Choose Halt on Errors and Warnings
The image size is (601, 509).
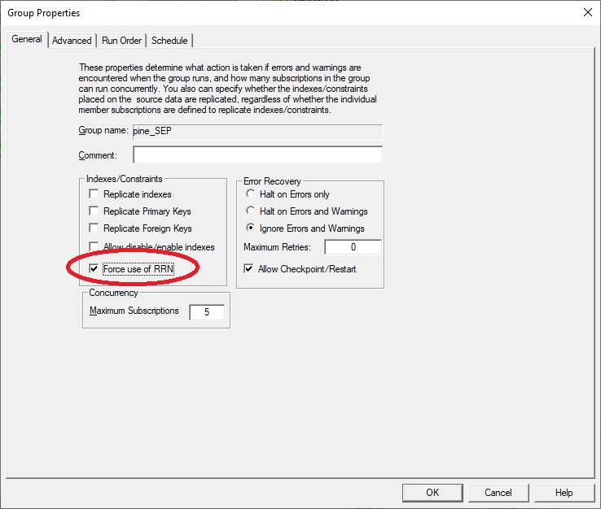(249, 211)
